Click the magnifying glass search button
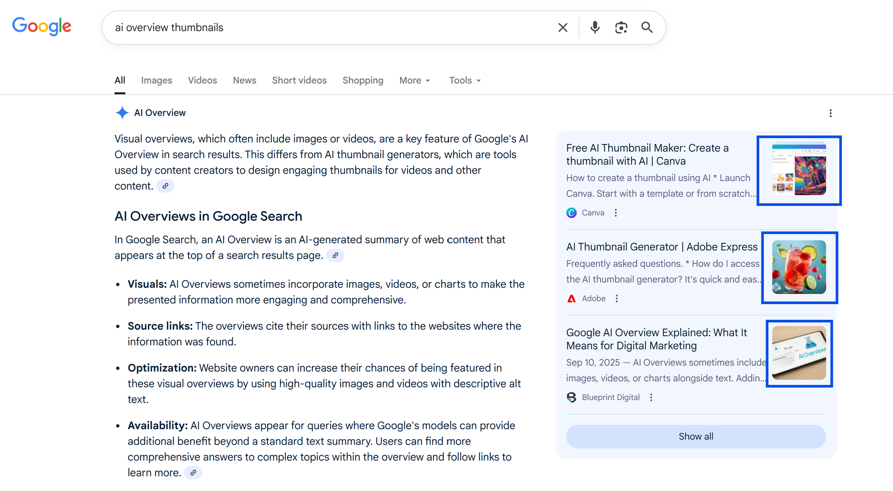This screenshot has width=893, height=491. point(647,27)
